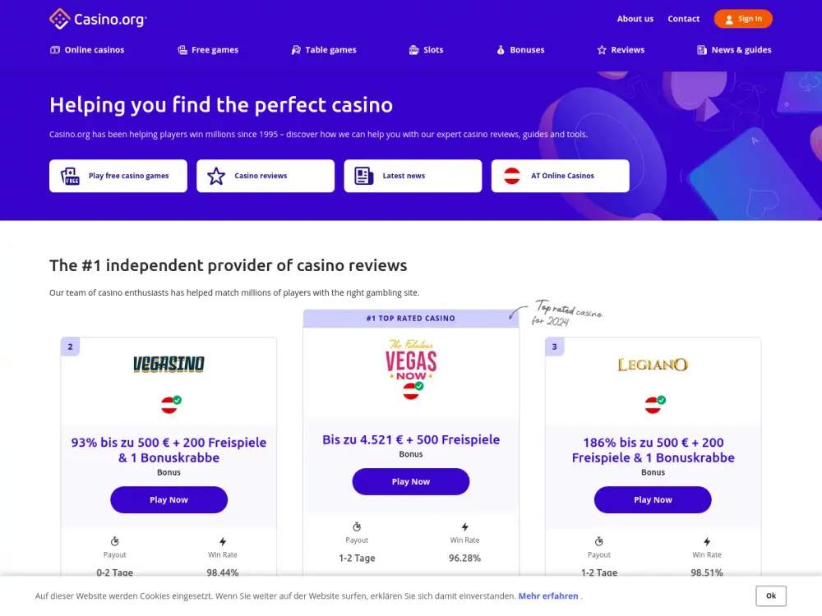Open the Bonuses menu item
Viewport: 822px width, 616px height.
tap(520, 49)
